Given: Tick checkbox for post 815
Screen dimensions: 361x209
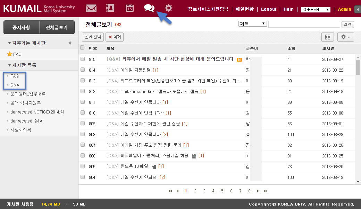Looking at the screenshot, I should point(83,59).
